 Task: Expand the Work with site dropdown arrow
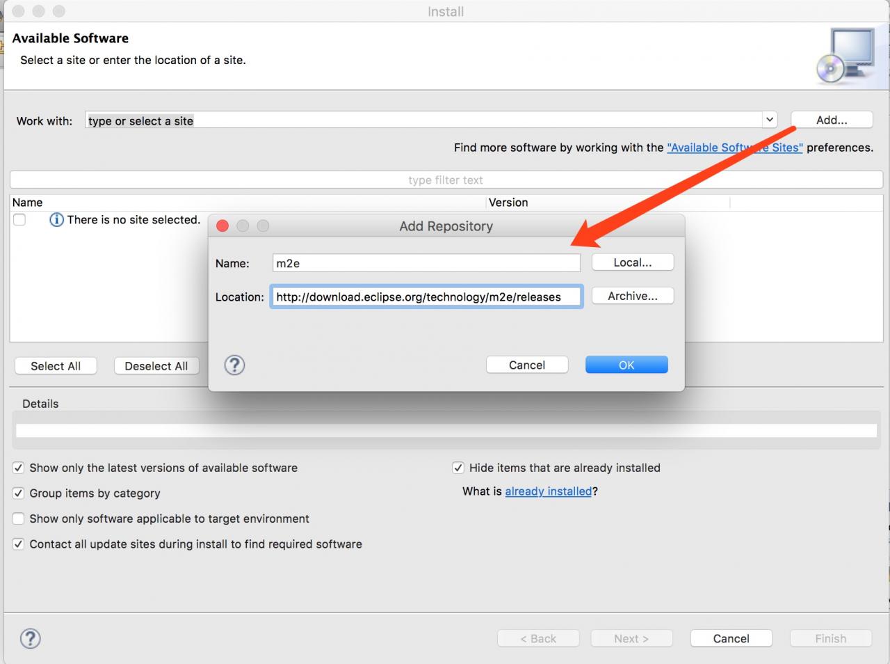coord(770,120)
